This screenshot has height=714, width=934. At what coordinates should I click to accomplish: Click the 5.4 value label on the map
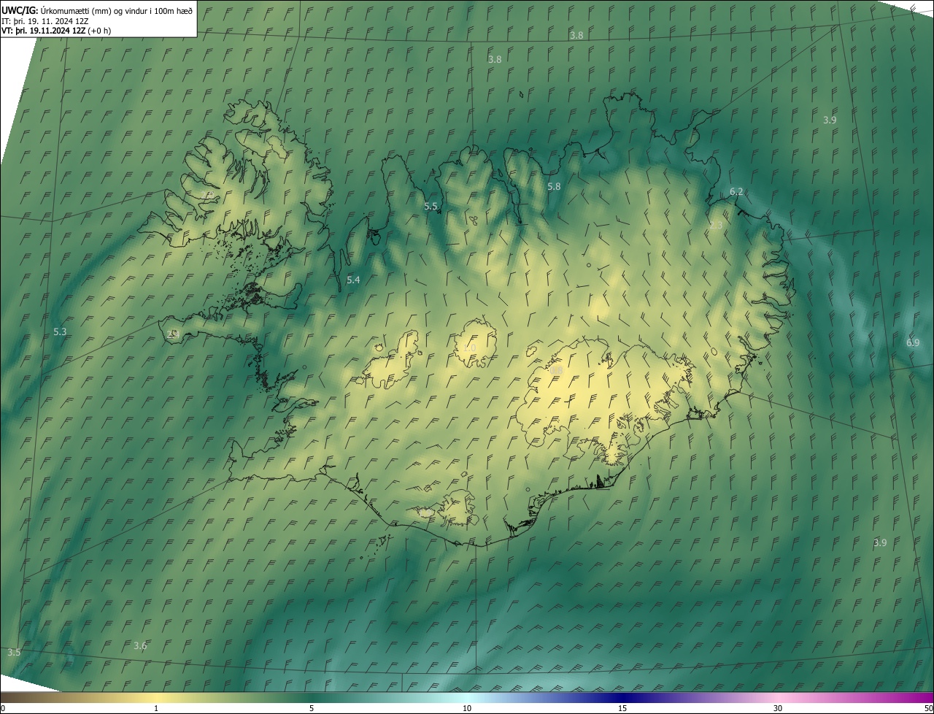(353, 280)
